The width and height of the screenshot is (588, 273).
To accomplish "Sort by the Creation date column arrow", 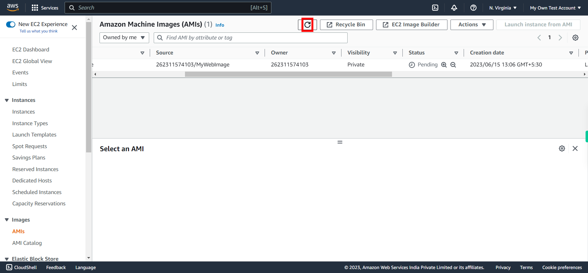I will [x=571, y=53].
